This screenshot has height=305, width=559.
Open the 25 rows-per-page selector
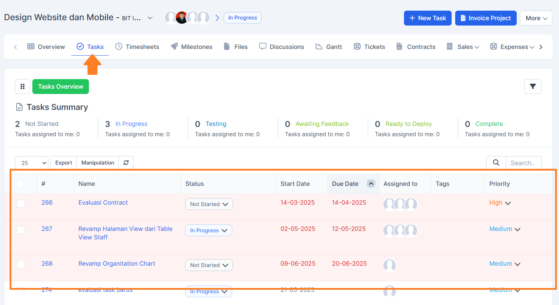tap(32, 163)
